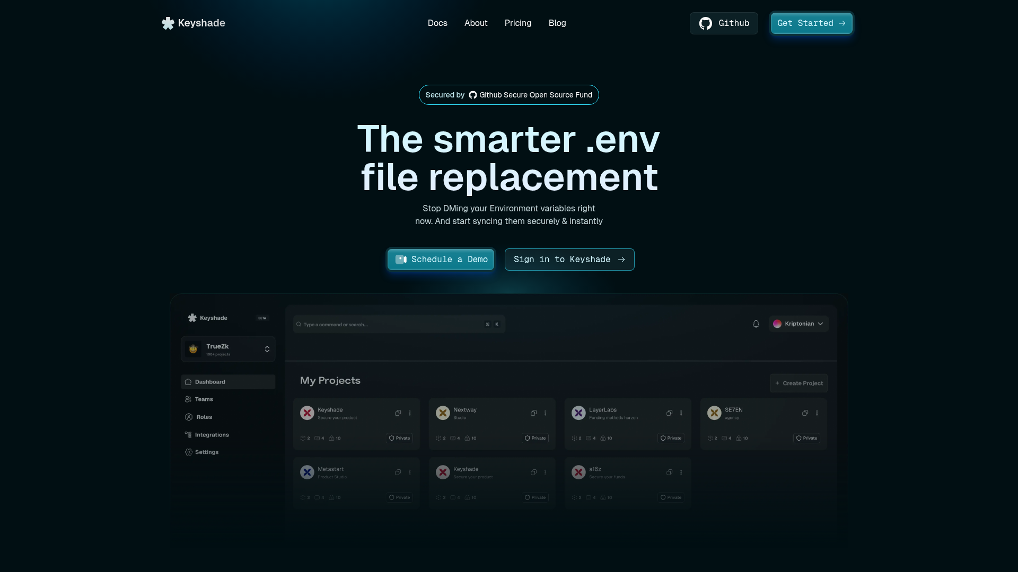This screenshot has width=1018, height=572.
Task: Expand the TrueZk workspace switcher
Action: coord(228,349)
